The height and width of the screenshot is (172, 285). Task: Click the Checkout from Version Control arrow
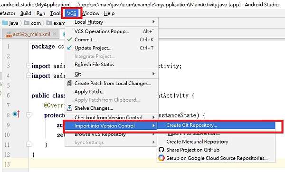(x=153, y=117)
